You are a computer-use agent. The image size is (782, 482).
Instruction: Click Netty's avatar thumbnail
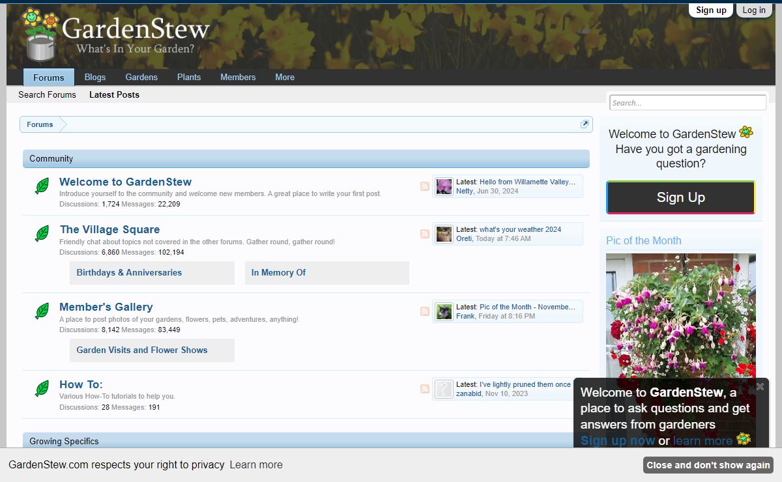click(444, 186)
